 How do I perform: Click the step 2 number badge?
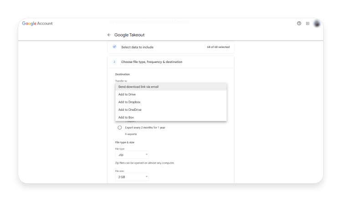[114, 62]
